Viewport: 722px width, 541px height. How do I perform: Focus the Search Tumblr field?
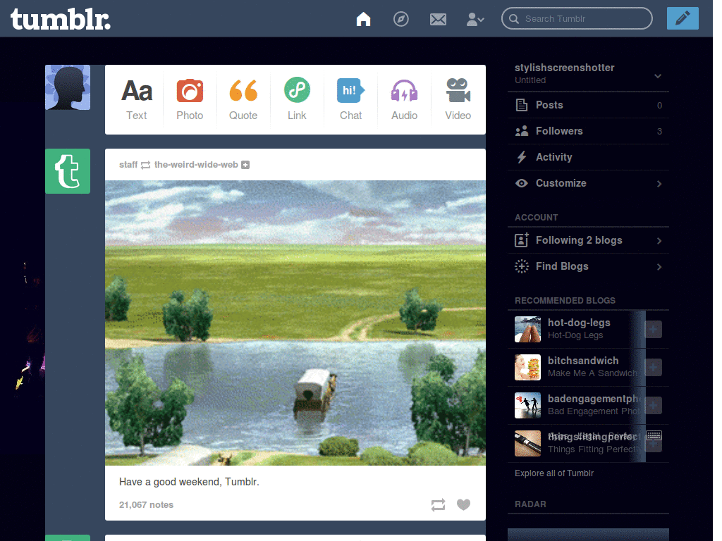click(x=577, y=18)
